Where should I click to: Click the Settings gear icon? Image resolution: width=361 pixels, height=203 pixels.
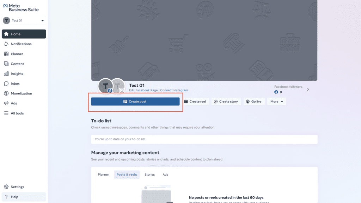(x=6, y=187)
